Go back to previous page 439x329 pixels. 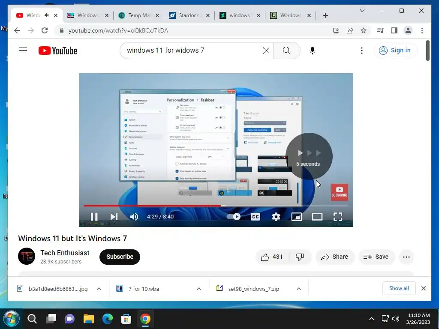tap(17, 30)
